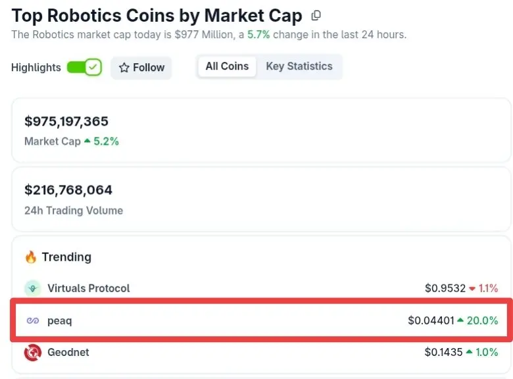Click the Geodnet coin logo icon
The image size is (513, 379).
(33, 353)
